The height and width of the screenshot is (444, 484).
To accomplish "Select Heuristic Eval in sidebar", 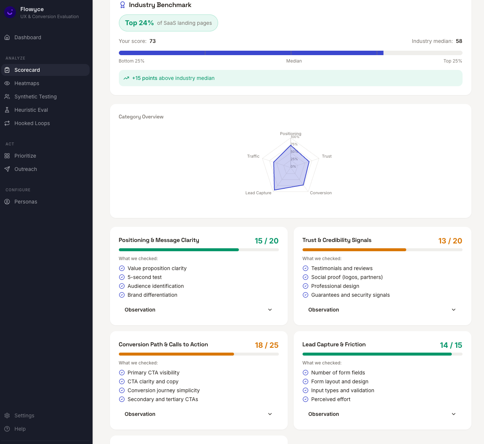I will click(46, 110).
